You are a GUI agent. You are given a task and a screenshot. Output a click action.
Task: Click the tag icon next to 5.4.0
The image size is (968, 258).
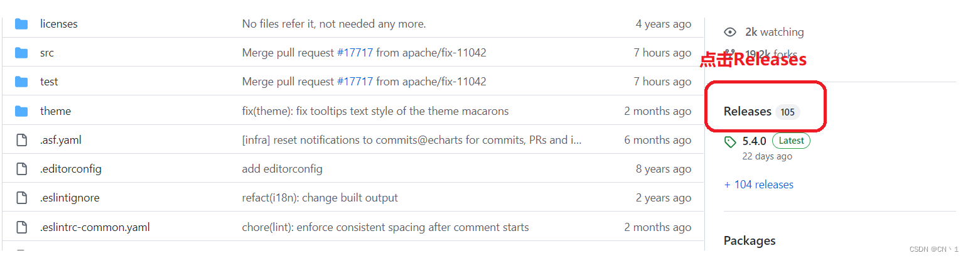pyautogui.click(x=730, y=142)
